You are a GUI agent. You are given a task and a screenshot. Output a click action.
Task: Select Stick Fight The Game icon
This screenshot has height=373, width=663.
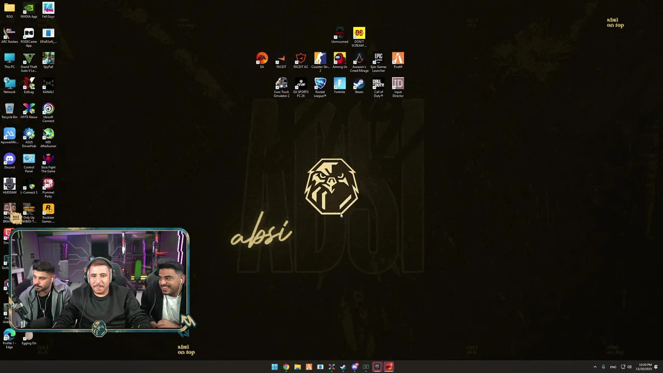(48, 163)
